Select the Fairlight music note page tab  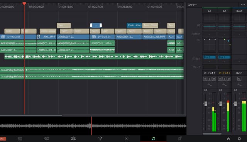(153, 139)
